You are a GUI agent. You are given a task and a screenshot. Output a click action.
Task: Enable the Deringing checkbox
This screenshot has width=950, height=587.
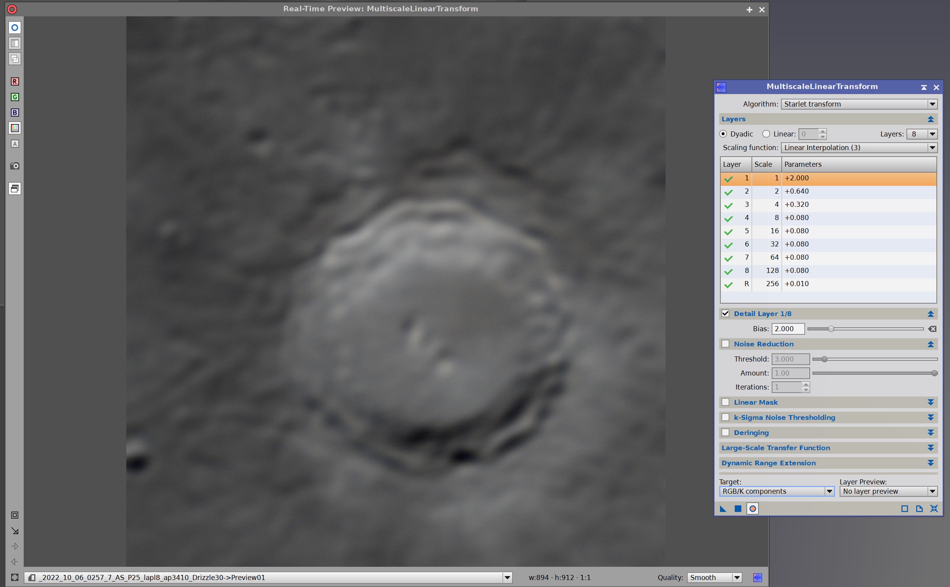[725, 433]
